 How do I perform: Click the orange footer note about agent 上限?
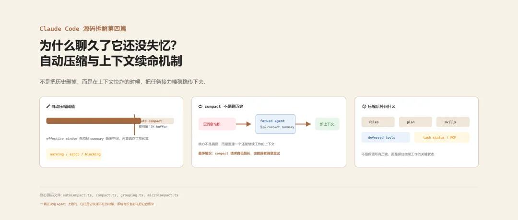pyautogui.click(x=97, y=204)
